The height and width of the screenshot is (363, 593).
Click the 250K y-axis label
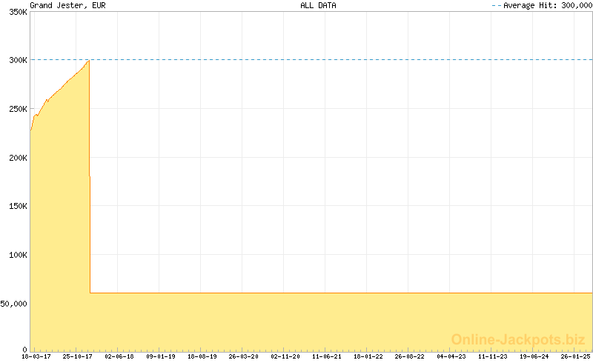(16, 109)
